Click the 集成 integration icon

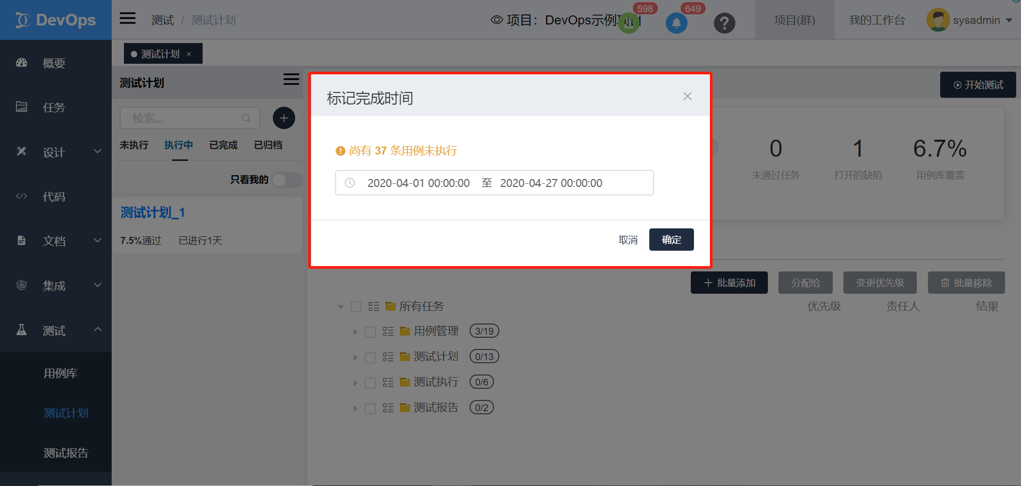(22, 285)
